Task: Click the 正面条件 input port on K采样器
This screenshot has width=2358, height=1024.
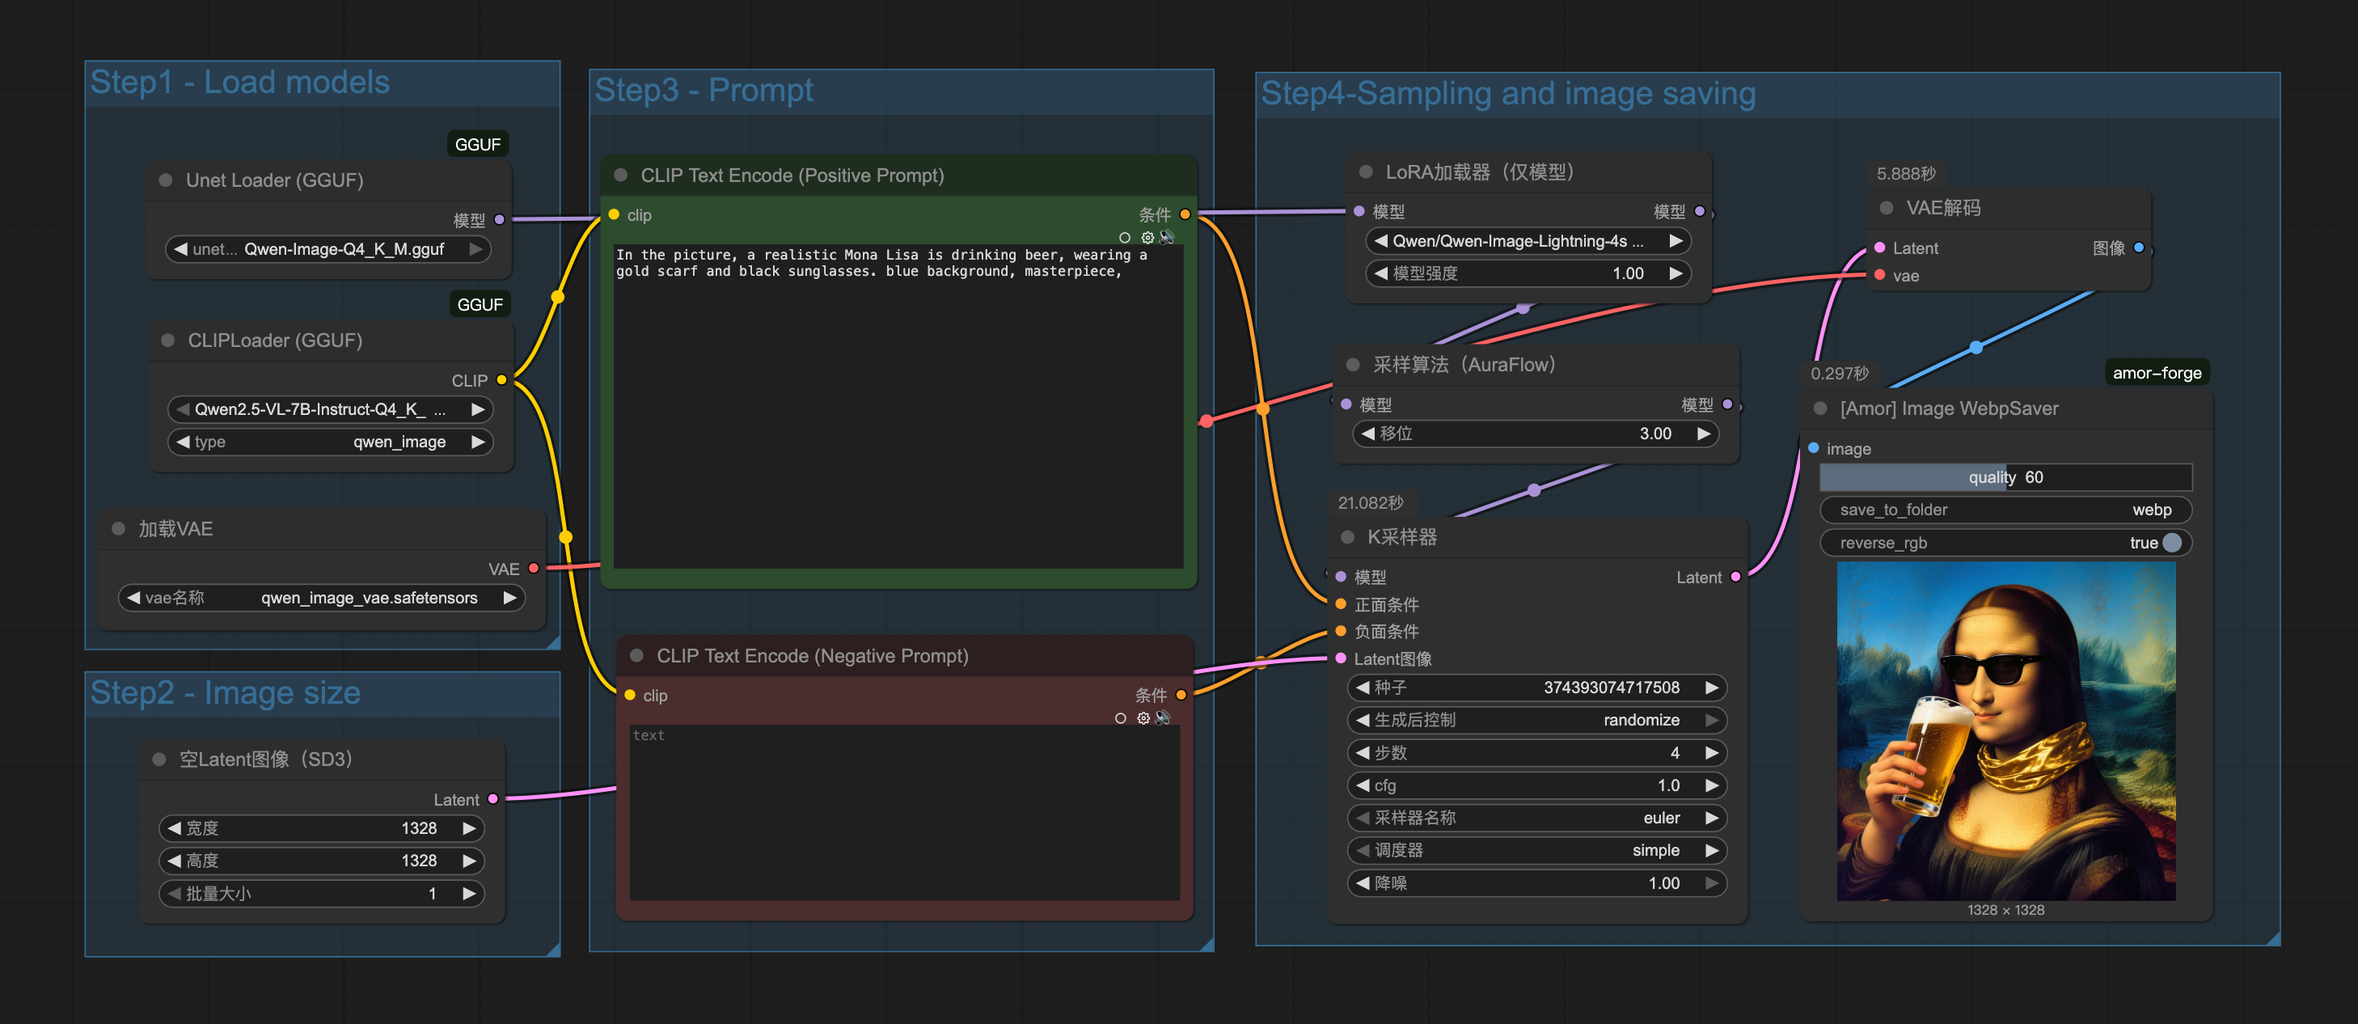Action: pyautogui.click(x=1340, y=604)
